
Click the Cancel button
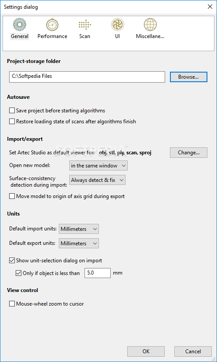193,352
